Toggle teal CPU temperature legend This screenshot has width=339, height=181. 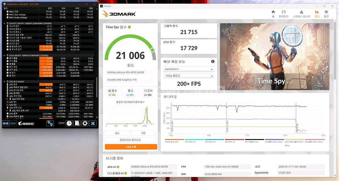(194, 141)
